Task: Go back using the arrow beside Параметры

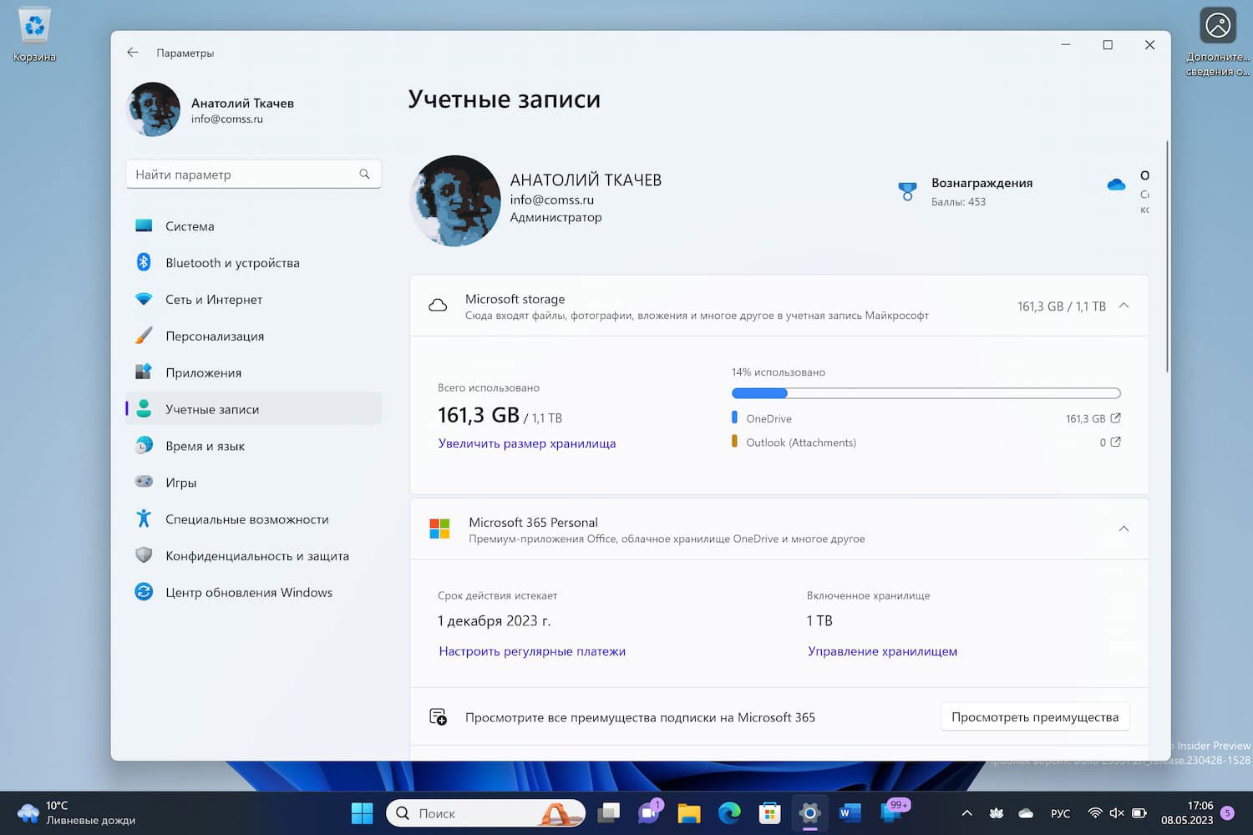Action: 132,53
